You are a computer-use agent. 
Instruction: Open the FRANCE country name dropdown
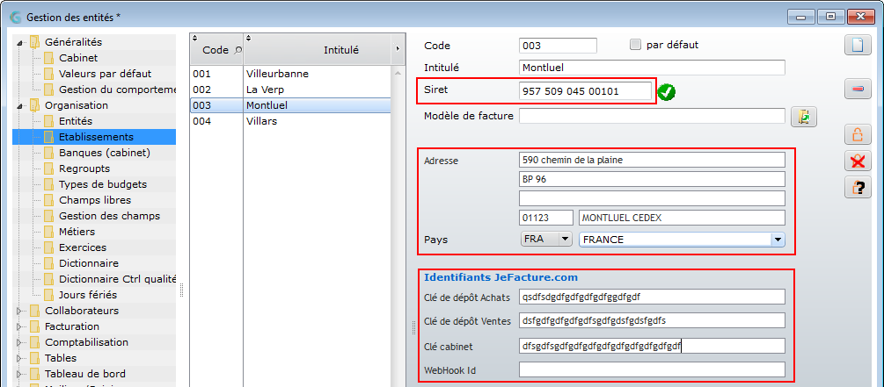(x=778, y=240)
